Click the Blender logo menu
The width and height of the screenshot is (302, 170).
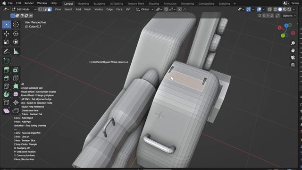(4, 3)
